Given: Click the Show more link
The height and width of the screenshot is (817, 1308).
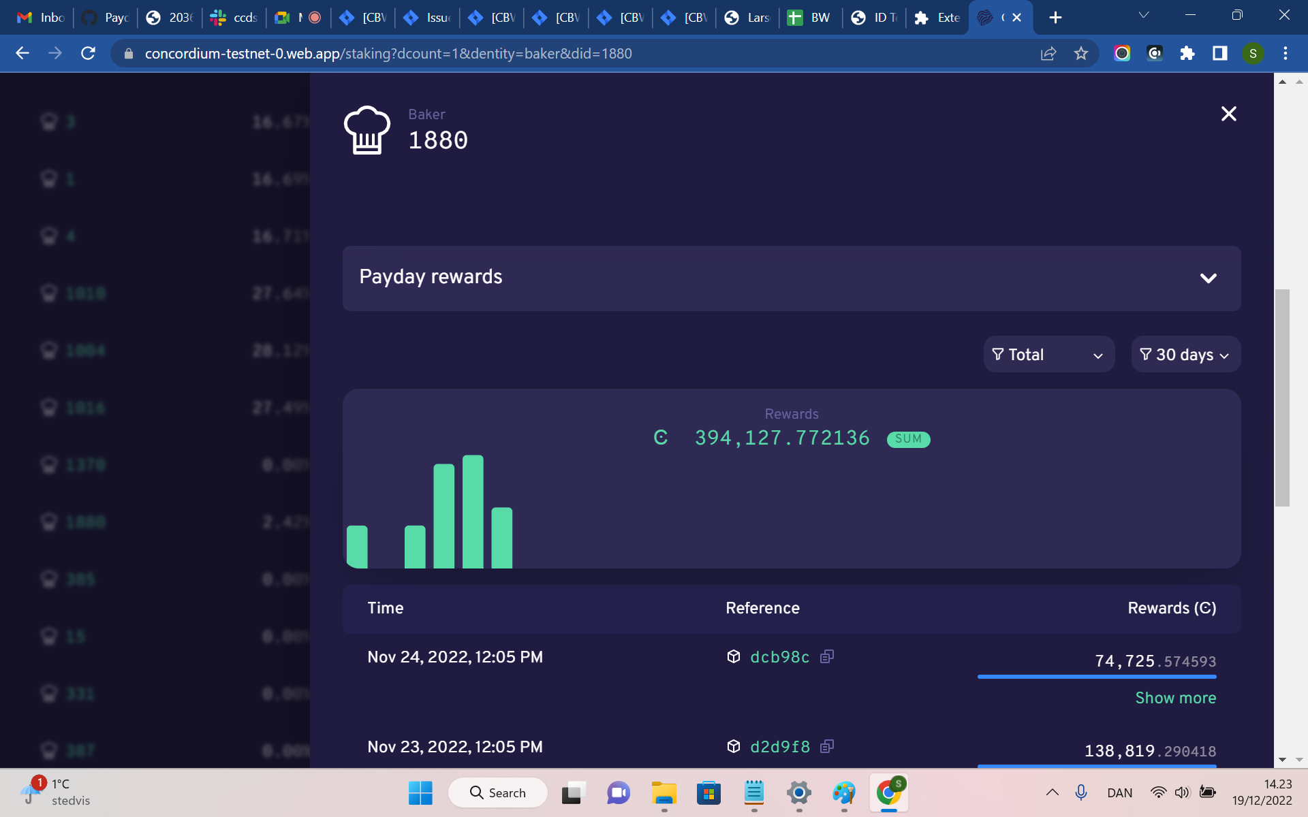Looking at the screenshot, I should (1175, 698).
